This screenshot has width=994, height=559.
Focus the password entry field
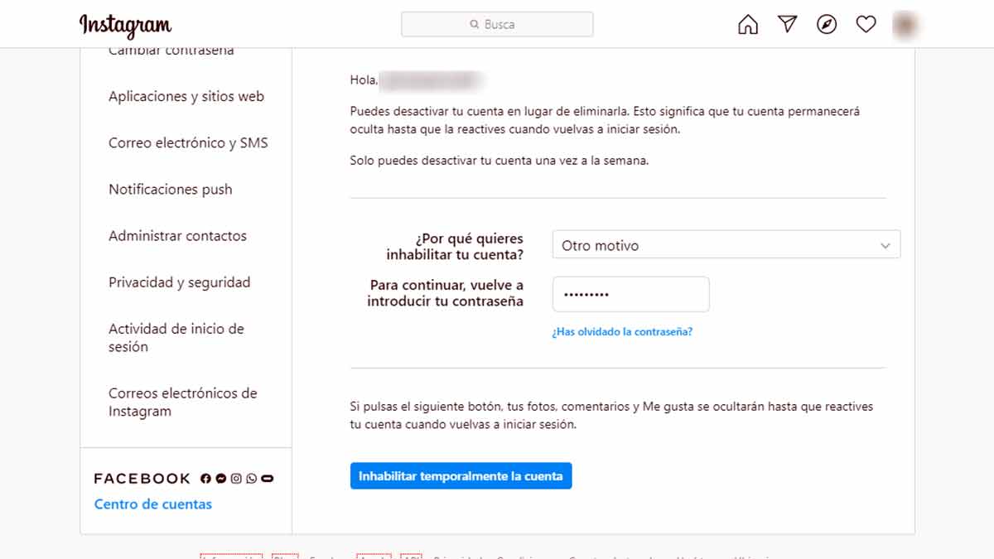pyautogui.click(x=630, y=294)
